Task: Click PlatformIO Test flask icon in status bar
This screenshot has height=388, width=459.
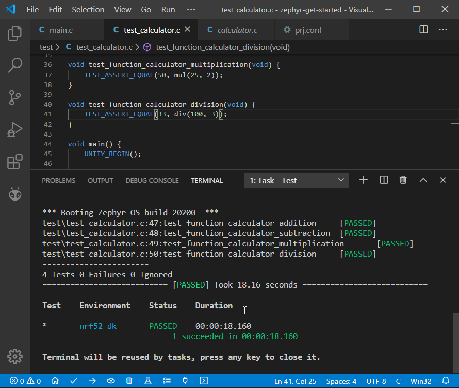Action: pos(148,381)
